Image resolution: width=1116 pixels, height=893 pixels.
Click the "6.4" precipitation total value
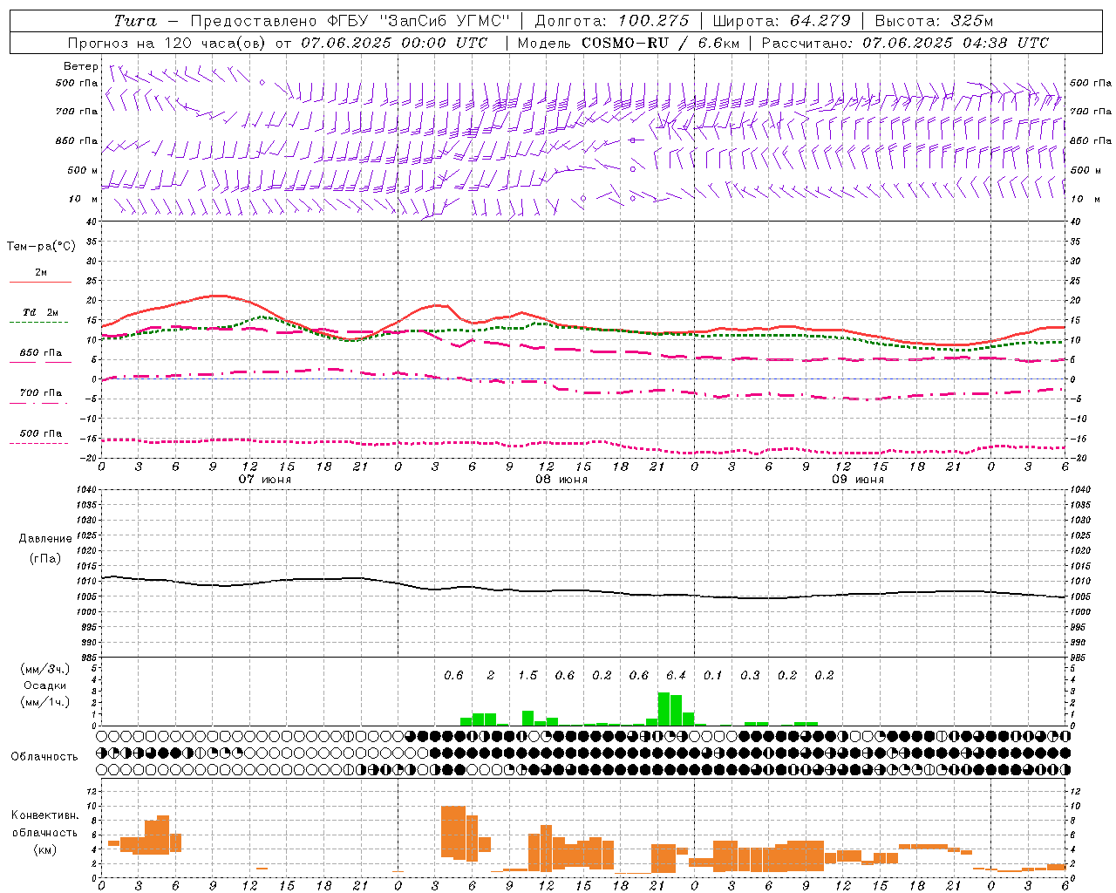tap(676, 675)
